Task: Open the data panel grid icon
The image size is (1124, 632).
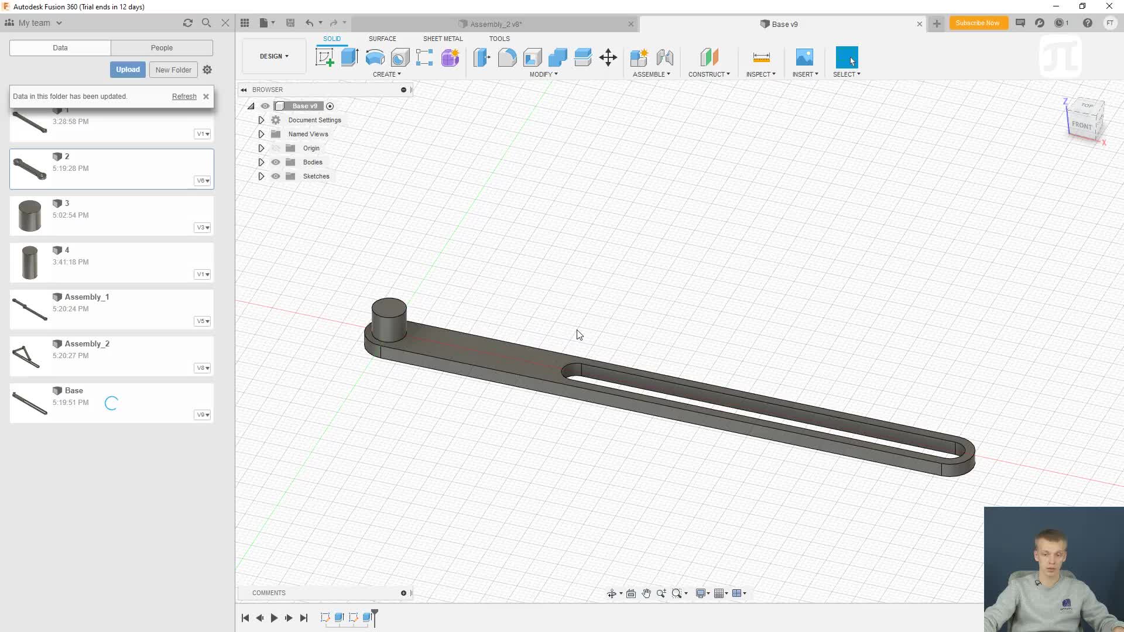Action: (245, 23)
